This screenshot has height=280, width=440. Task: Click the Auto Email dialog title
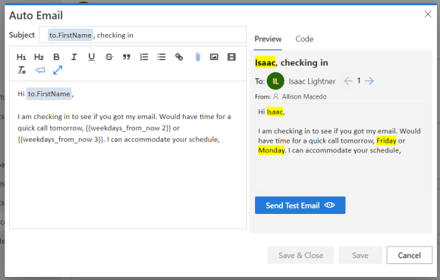pyautogui.click(x=36, y=15)
